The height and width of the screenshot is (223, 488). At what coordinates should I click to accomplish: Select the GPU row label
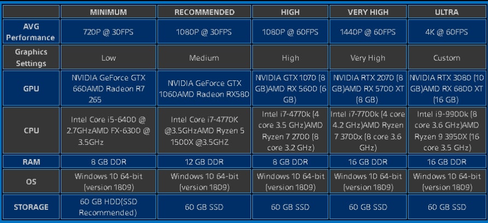[x=31, y=89]
